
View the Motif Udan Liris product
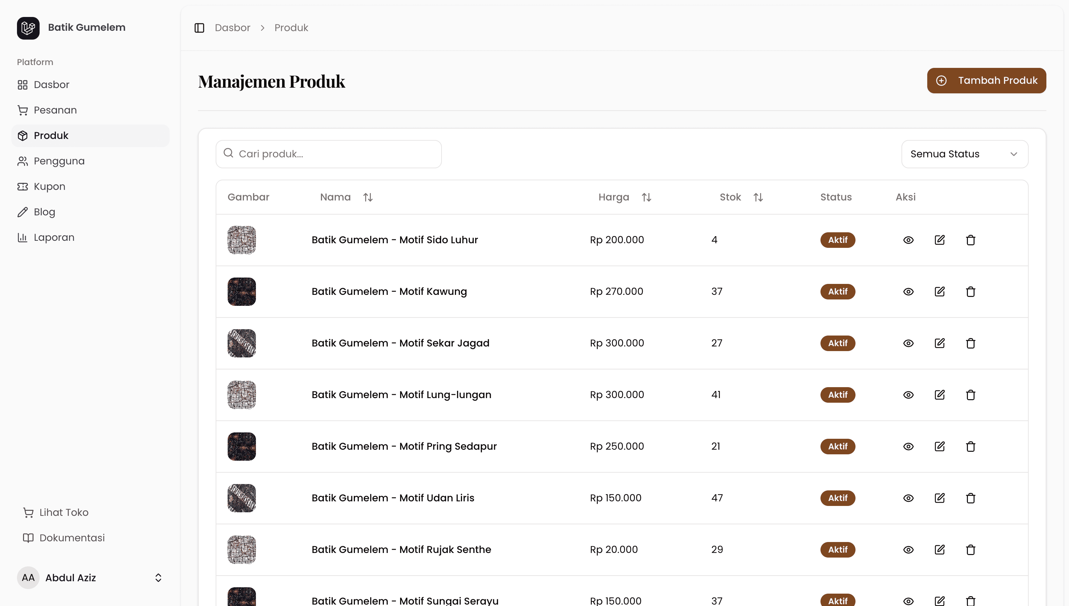[x=909, y=498]
